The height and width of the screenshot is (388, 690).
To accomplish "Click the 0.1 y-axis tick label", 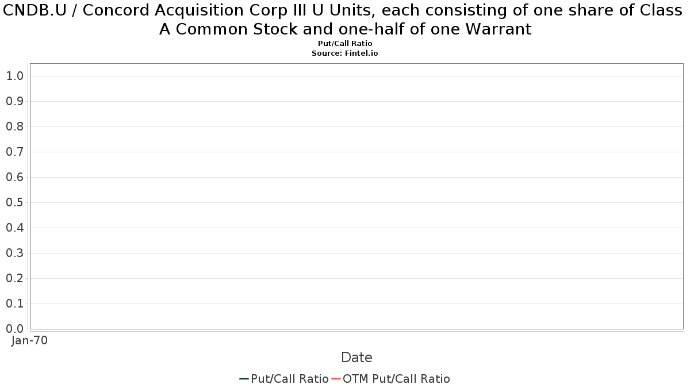I will 14,304.
